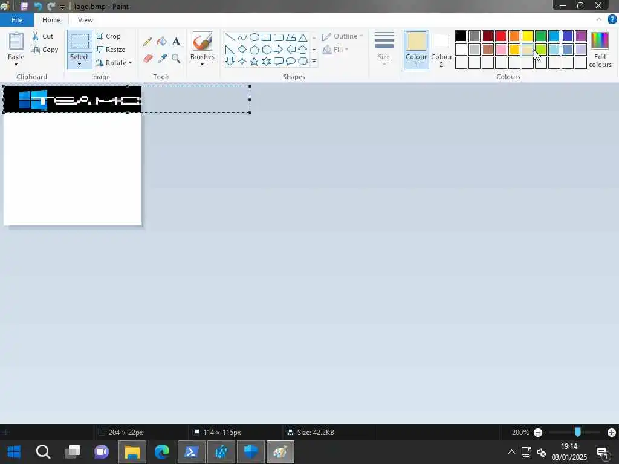Viewport: 619px width, 464px height.
Task: Expand the Select dropdown arrow
Action: pyautogui.click(x=79, y=64)
